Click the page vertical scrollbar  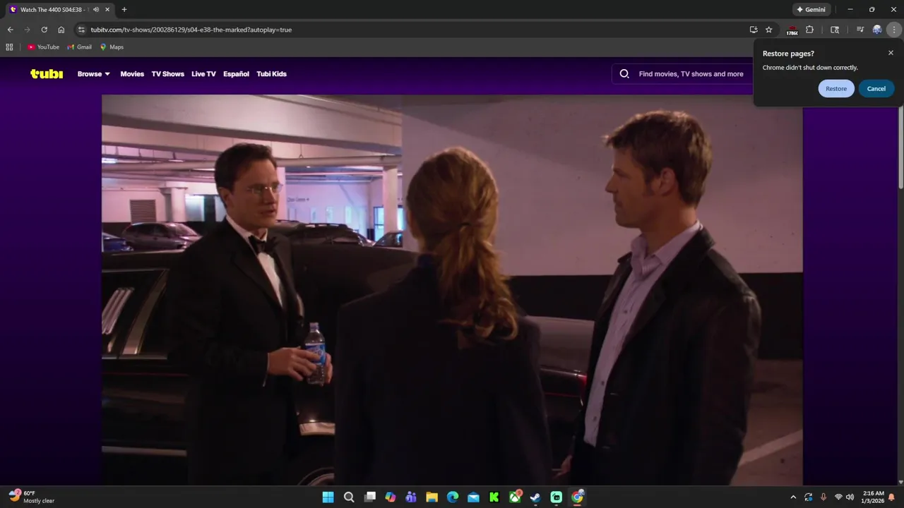[900, 148]
